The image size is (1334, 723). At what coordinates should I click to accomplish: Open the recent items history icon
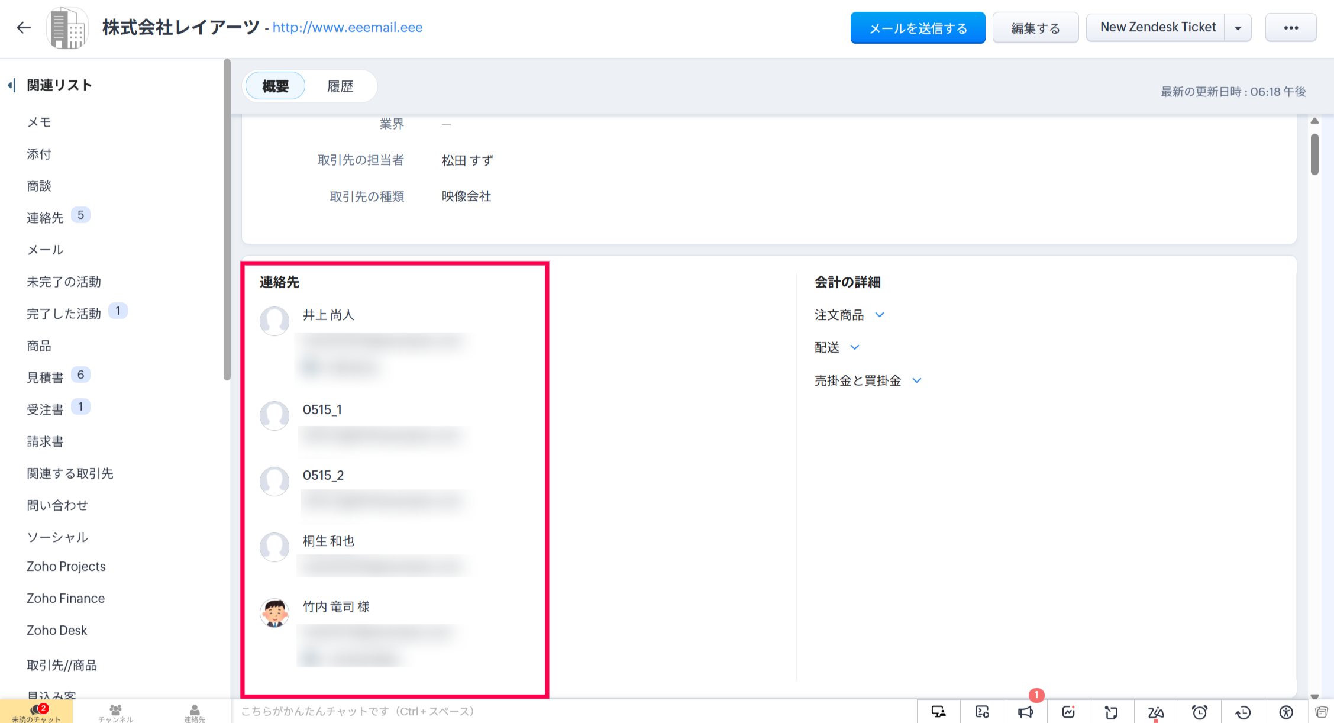tap(1243, 712)
